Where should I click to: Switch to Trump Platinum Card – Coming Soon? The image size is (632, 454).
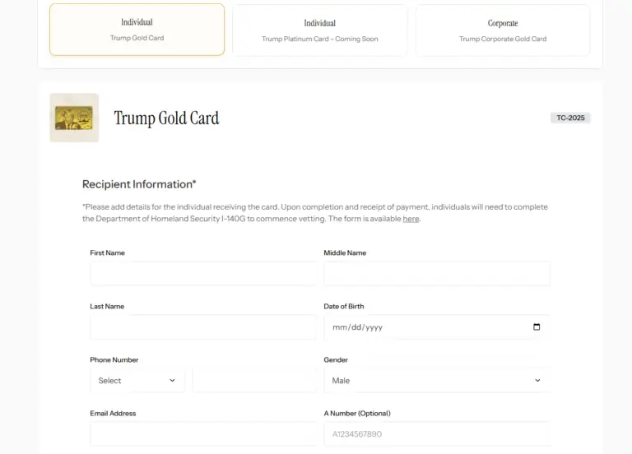[x=319, y=30]
